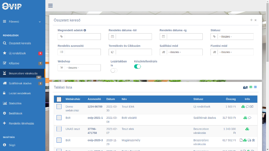Open order ovip-2020-3
Image resolution: width=269 pixels, height=151 pixels.
(95, 140)
